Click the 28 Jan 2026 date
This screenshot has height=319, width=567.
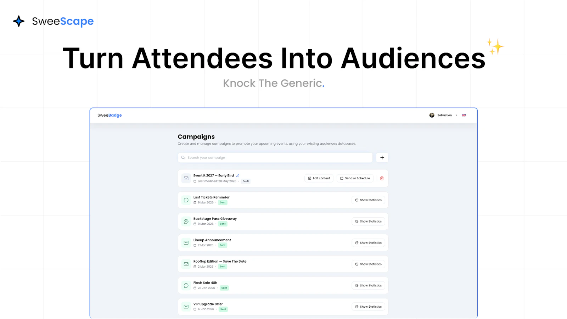pos(206,288)
